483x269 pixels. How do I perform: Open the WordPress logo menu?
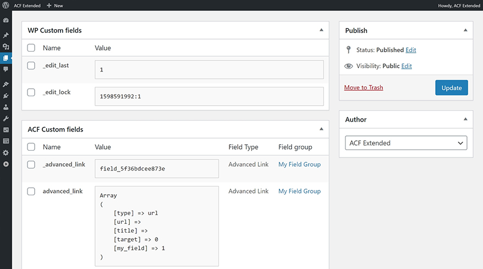(6, 5)
